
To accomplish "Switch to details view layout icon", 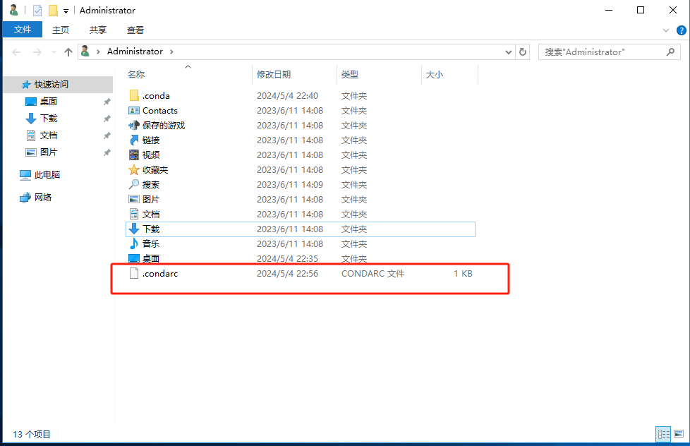I will (664, 434).
